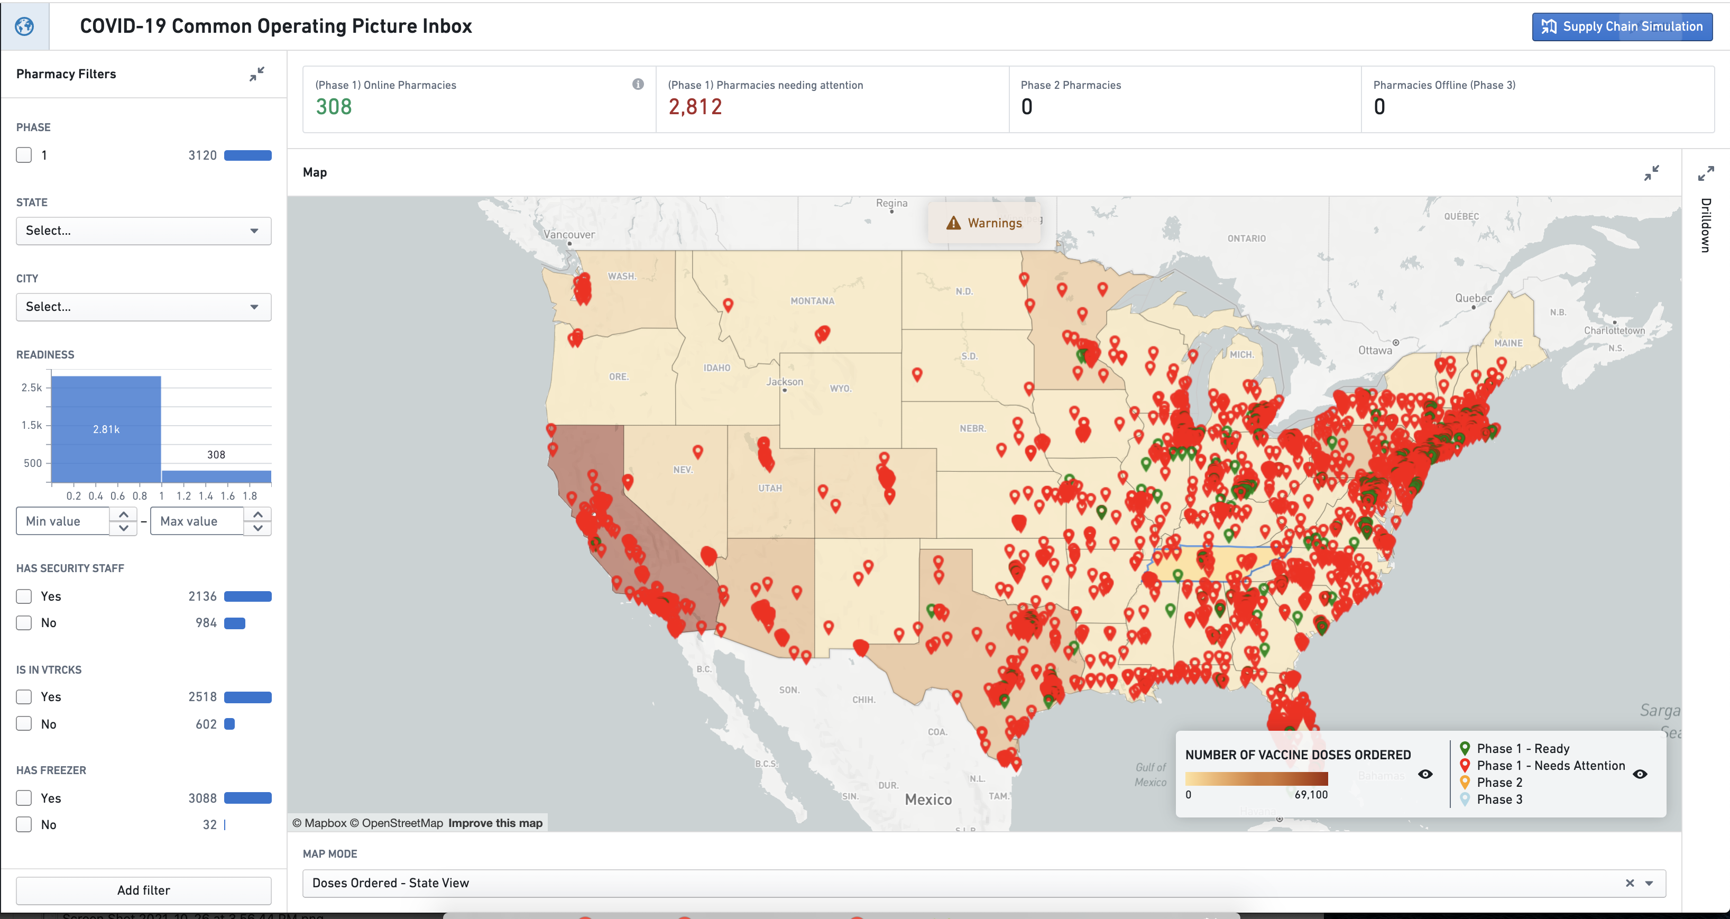The image size is (1730, 919).
Task: Open info icon for Online Pharmacies
Action: click(637, 84)
